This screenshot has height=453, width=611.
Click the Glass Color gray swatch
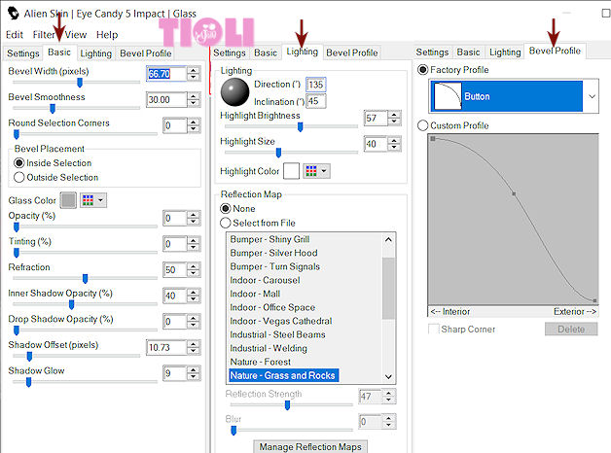coord(68,200)
